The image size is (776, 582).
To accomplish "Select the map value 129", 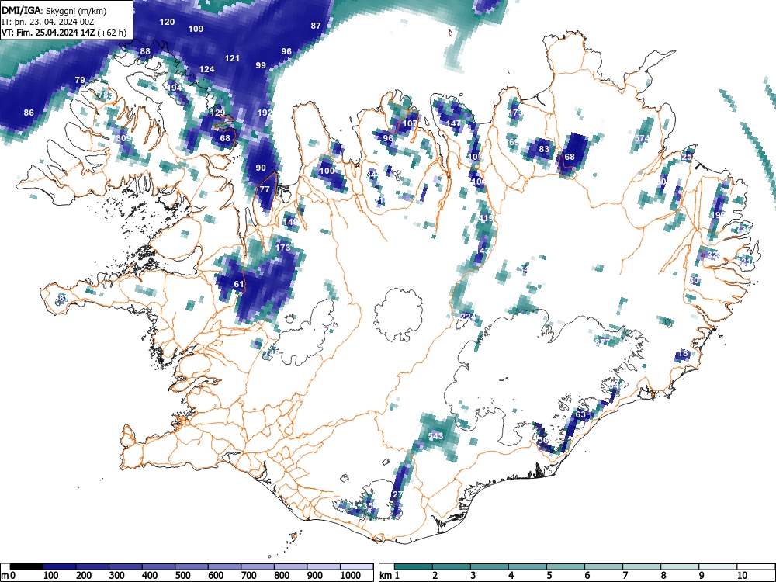I will (218, 113).
